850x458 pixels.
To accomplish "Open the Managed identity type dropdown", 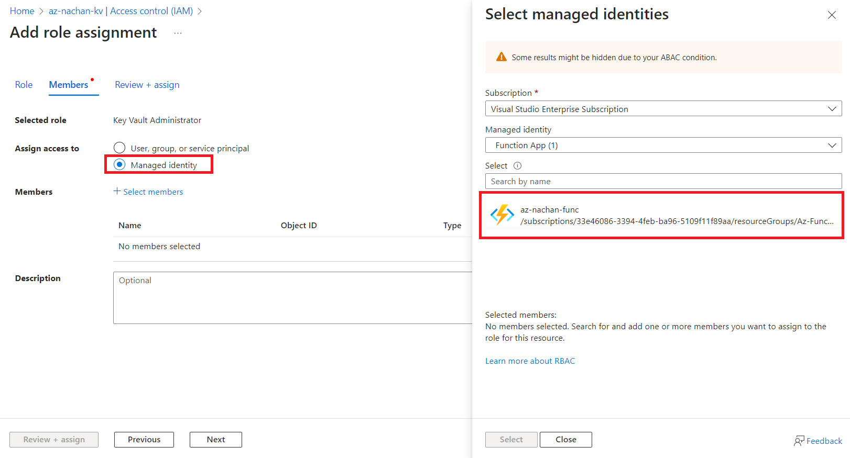I will pos(663,146).
